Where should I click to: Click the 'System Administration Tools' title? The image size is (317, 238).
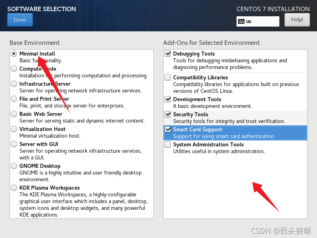point(208,144)
